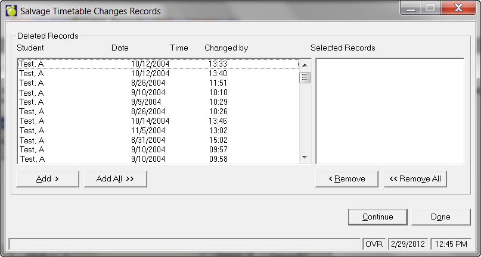The width and height of the screenshot is (481, 257).
Task: Select the 9/9/2004 record at 10:29
Action: coord(157,102)
